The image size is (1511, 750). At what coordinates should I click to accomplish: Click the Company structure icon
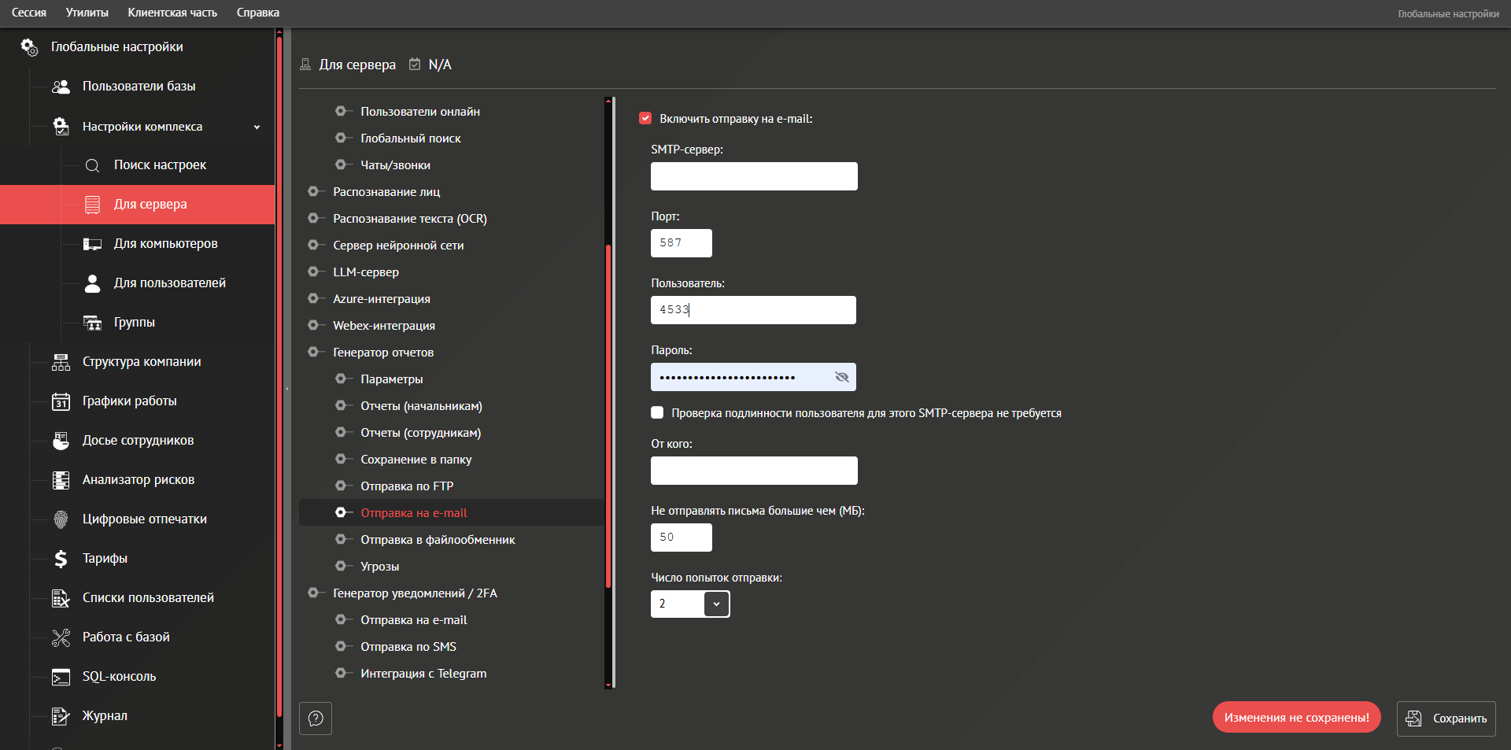61,362
